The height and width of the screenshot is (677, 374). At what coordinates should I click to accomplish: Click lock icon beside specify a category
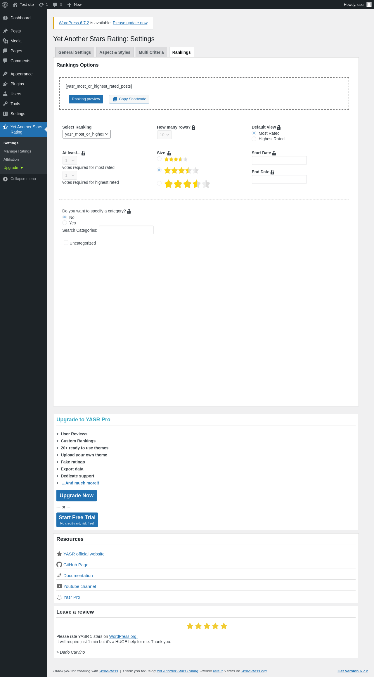129,211
